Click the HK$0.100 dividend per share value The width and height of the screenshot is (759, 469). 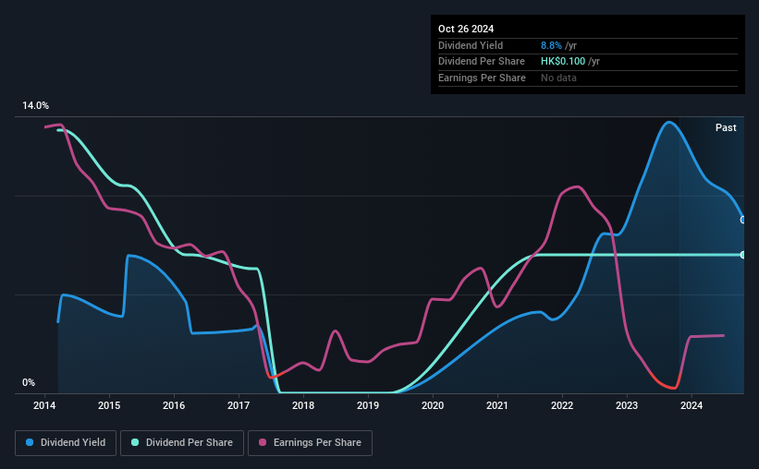coord(563,62)
